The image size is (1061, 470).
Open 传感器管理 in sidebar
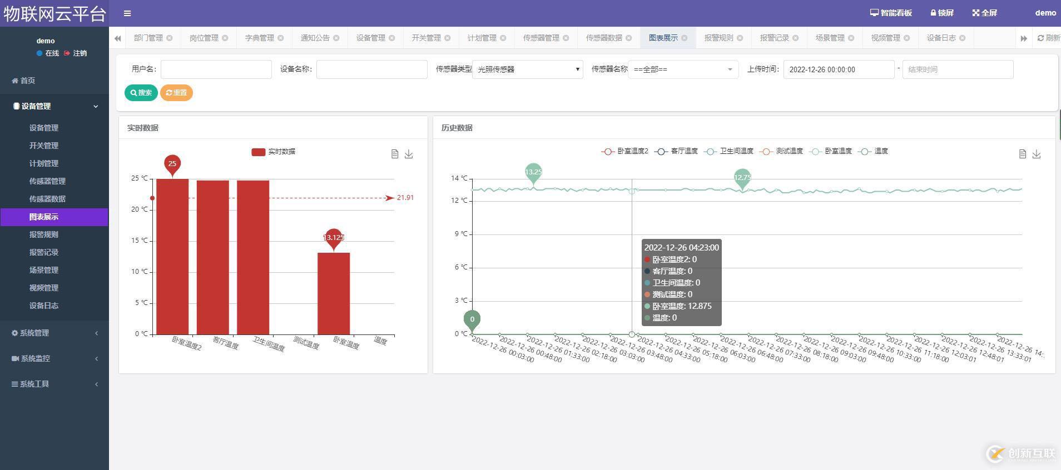(x=47, y=181)
